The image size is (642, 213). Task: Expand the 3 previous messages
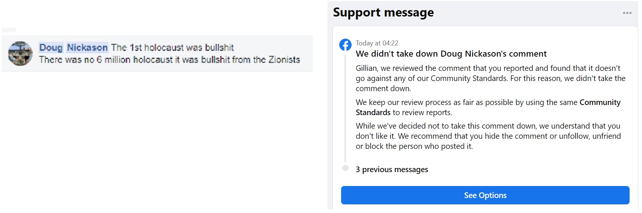(392, 169)
